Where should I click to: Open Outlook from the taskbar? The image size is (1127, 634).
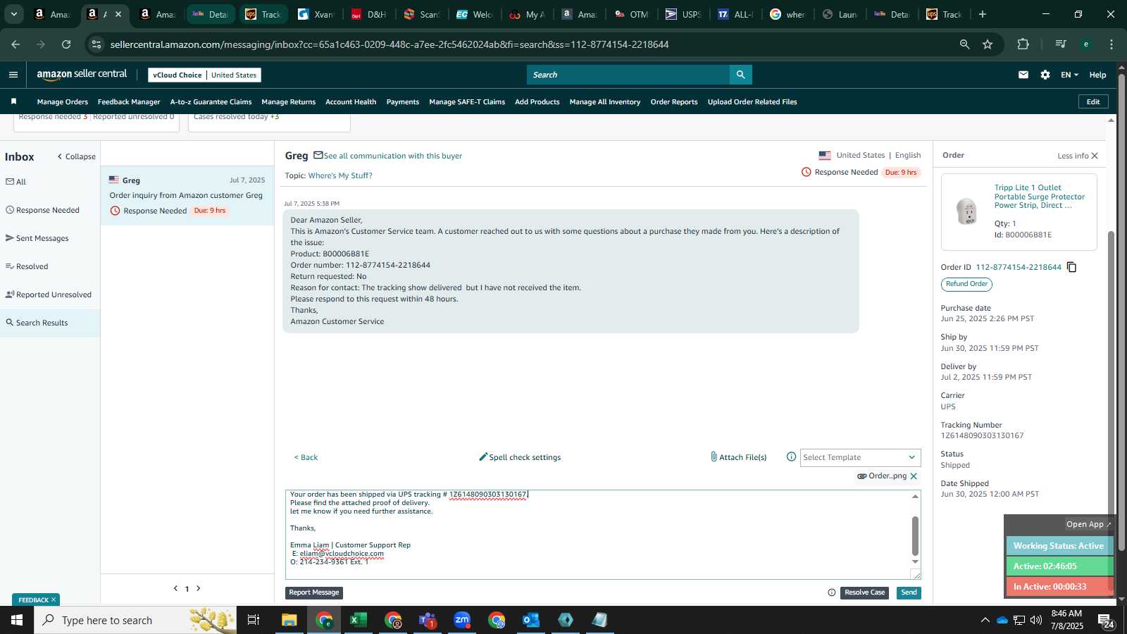(531, 620)
